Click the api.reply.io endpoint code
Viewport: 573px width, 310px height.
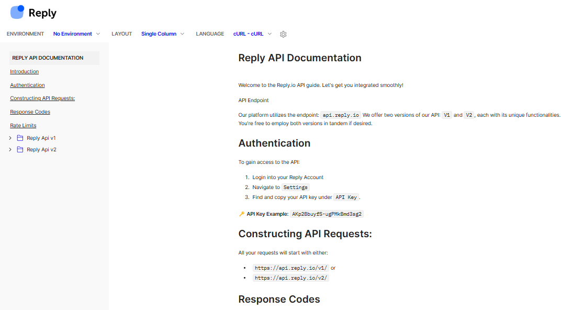(x=341, y=115)
